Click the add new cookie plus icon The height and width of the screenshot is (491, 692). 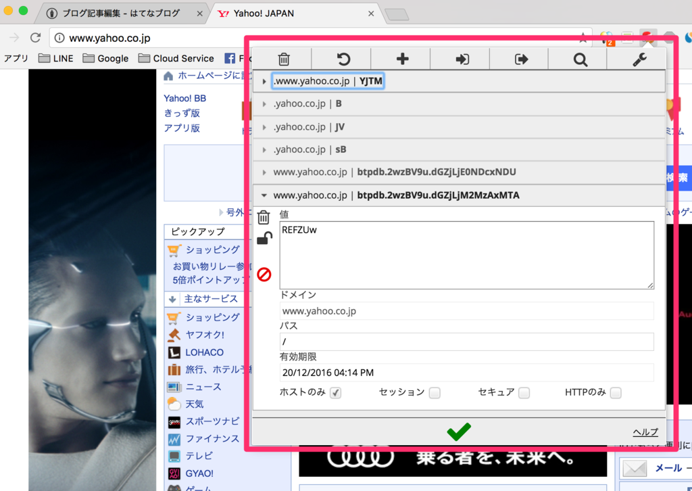pyautogui.click(x=402, y=59)
